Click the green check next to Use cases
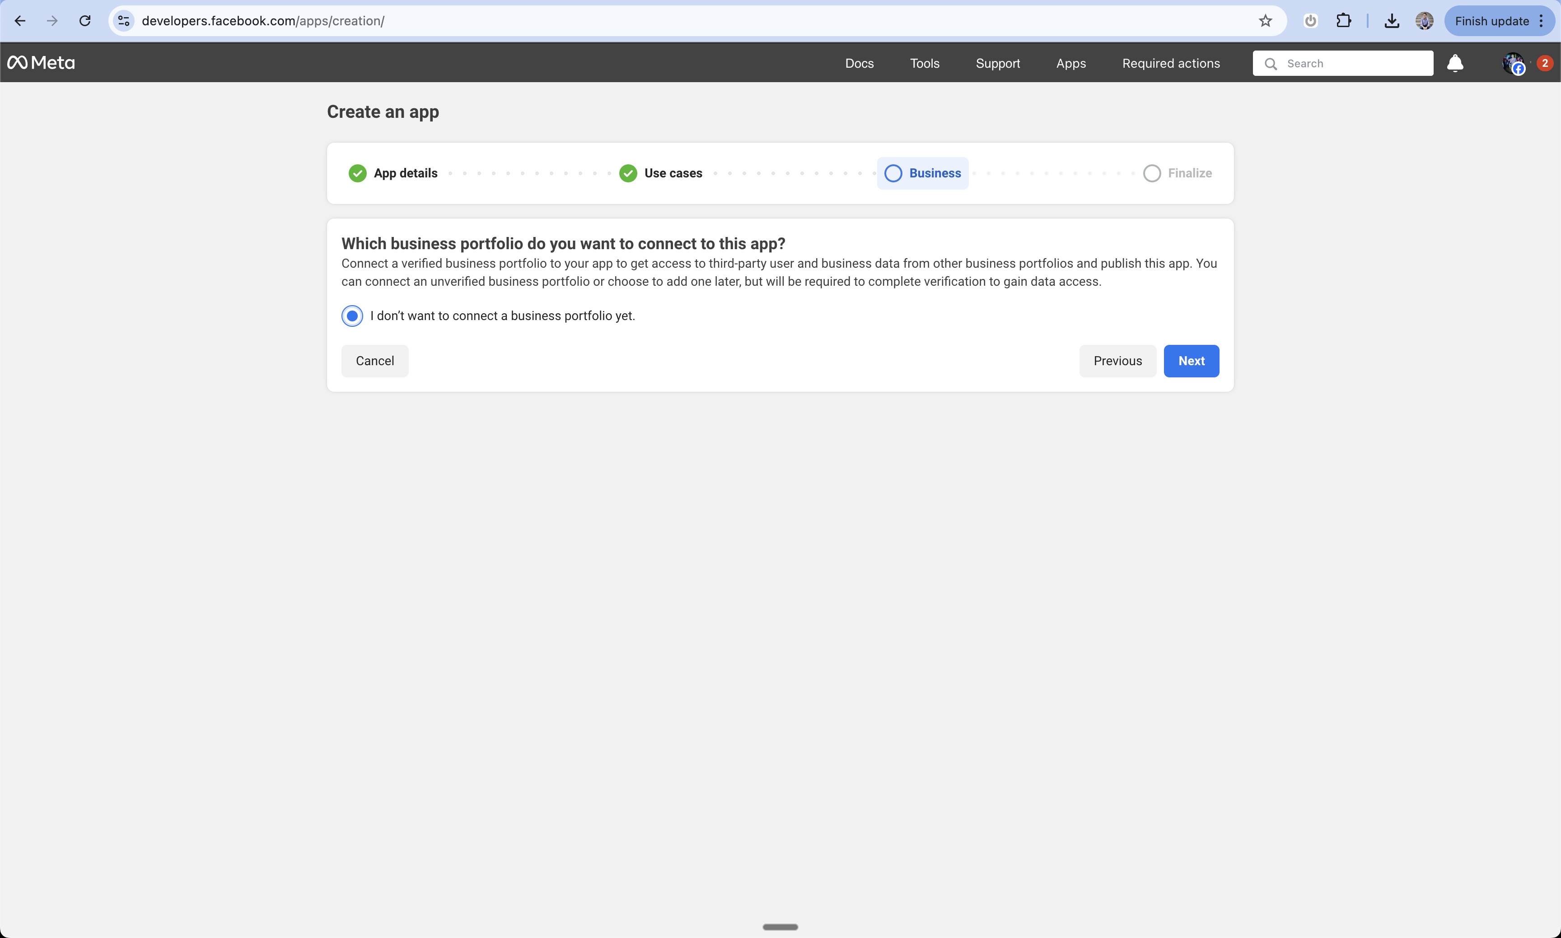 628,173
